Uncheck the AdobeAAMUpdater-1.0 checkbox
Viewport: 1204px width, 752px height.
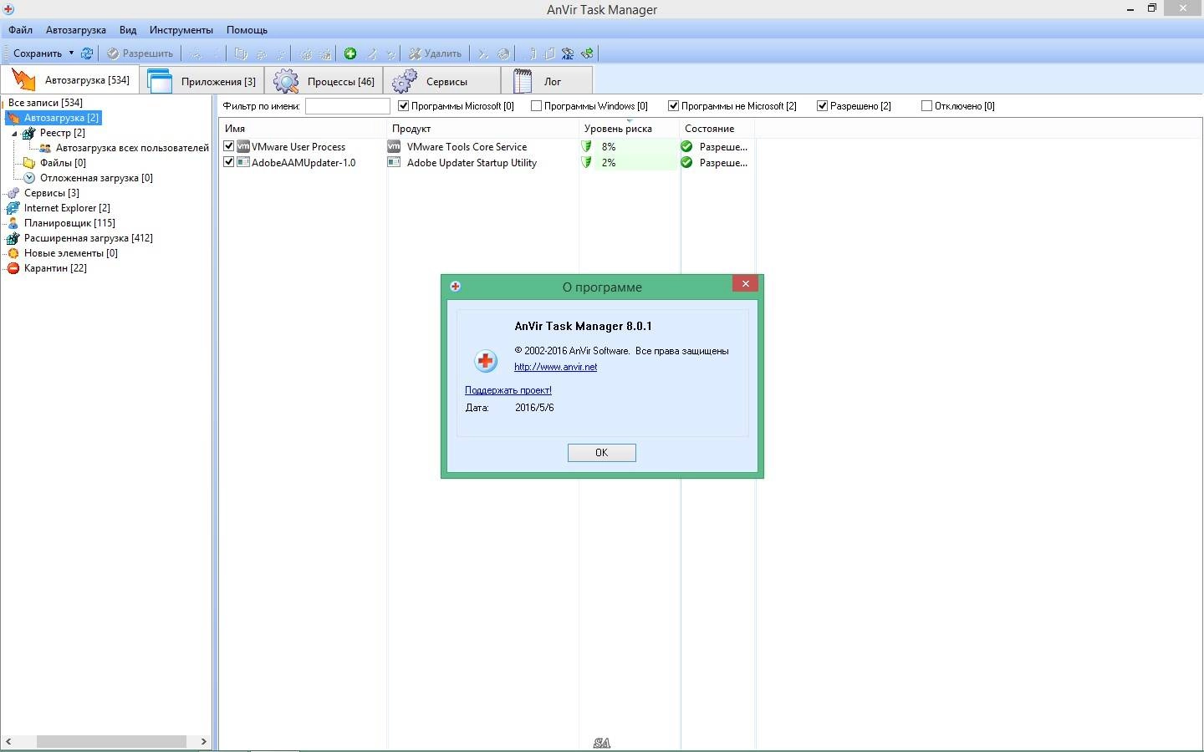pos(229,162)
